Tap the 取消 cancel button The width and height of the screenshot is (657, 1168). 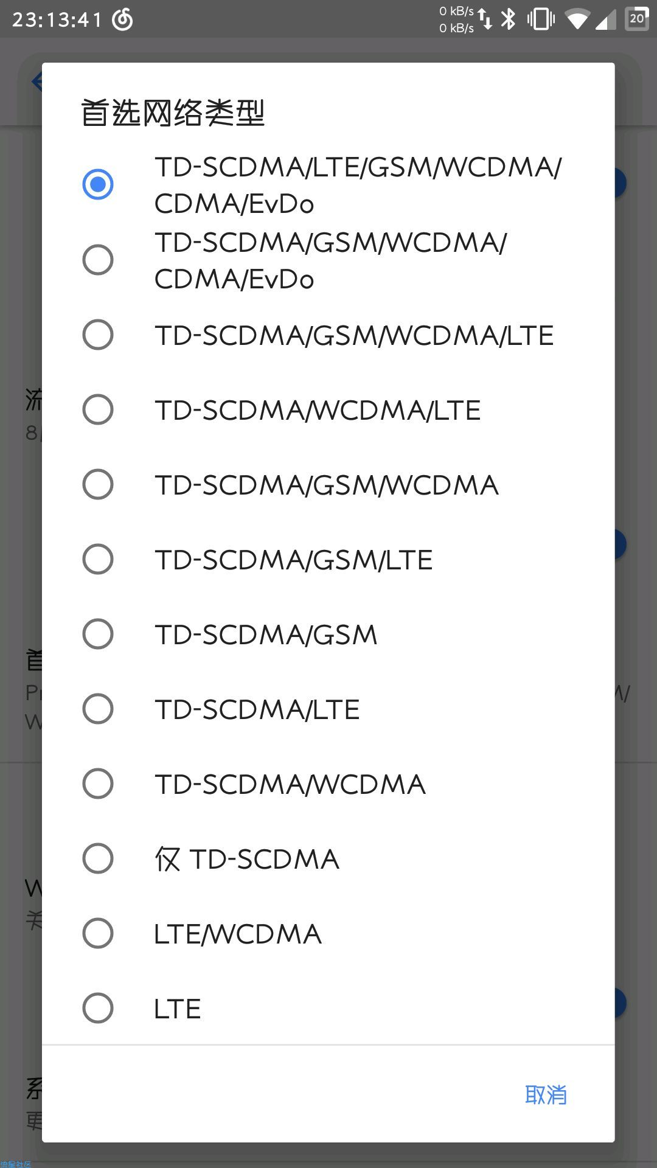[x=546, y=1094]
